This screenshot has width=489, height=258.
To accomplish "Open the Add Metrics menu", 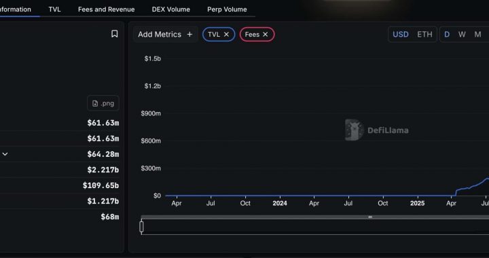I will pyautogui.click(x=165, y=34).
